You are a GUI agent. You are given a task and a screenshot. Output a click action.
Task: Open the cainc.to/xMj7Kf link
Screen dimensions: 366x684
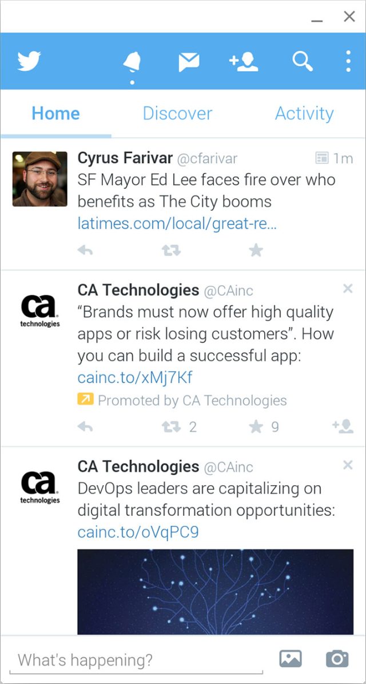(135, 378)
